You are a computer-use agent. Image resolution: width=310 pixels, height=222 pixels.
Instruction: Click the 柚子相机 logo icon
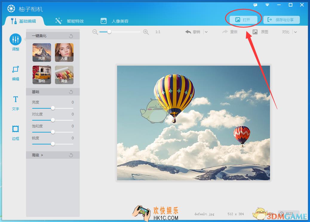[11, 9]
